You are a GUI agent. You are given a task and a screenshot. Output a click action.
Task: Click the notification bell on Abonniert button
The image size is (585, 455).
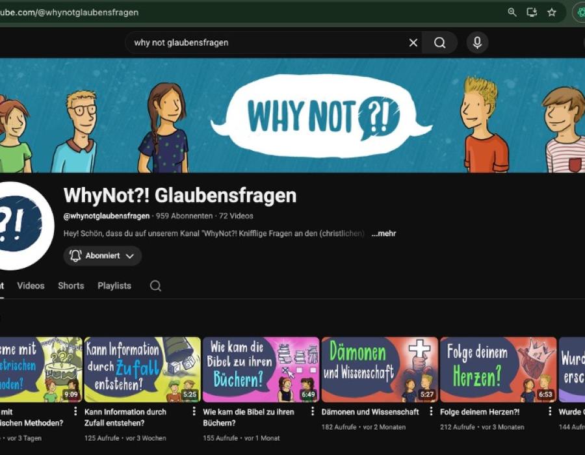click(75, 256)
